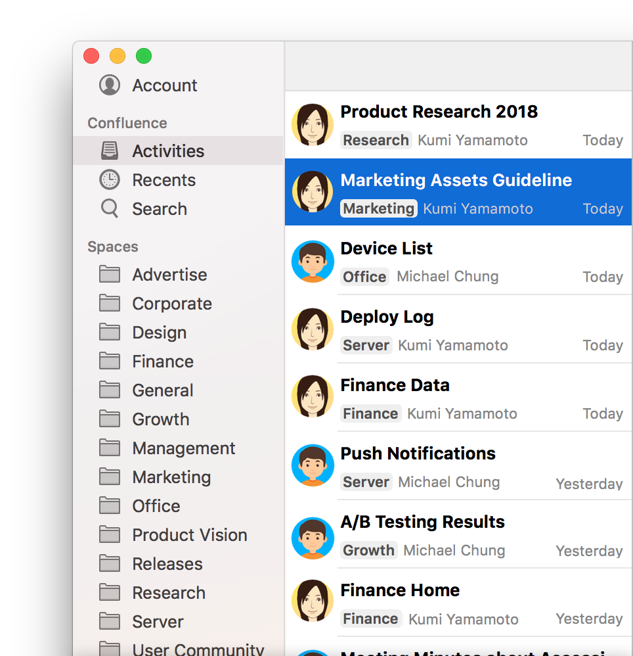Open the Corporate space
633x656 pixels.
coord(171,304)
